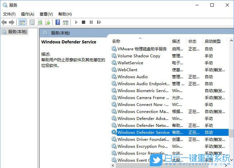Select the Windows Audio Endpoint service

170,84
